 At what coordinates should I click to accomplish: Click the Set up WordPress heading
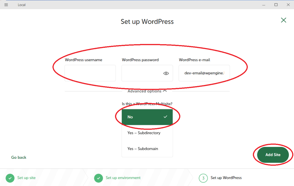[147, 22]
